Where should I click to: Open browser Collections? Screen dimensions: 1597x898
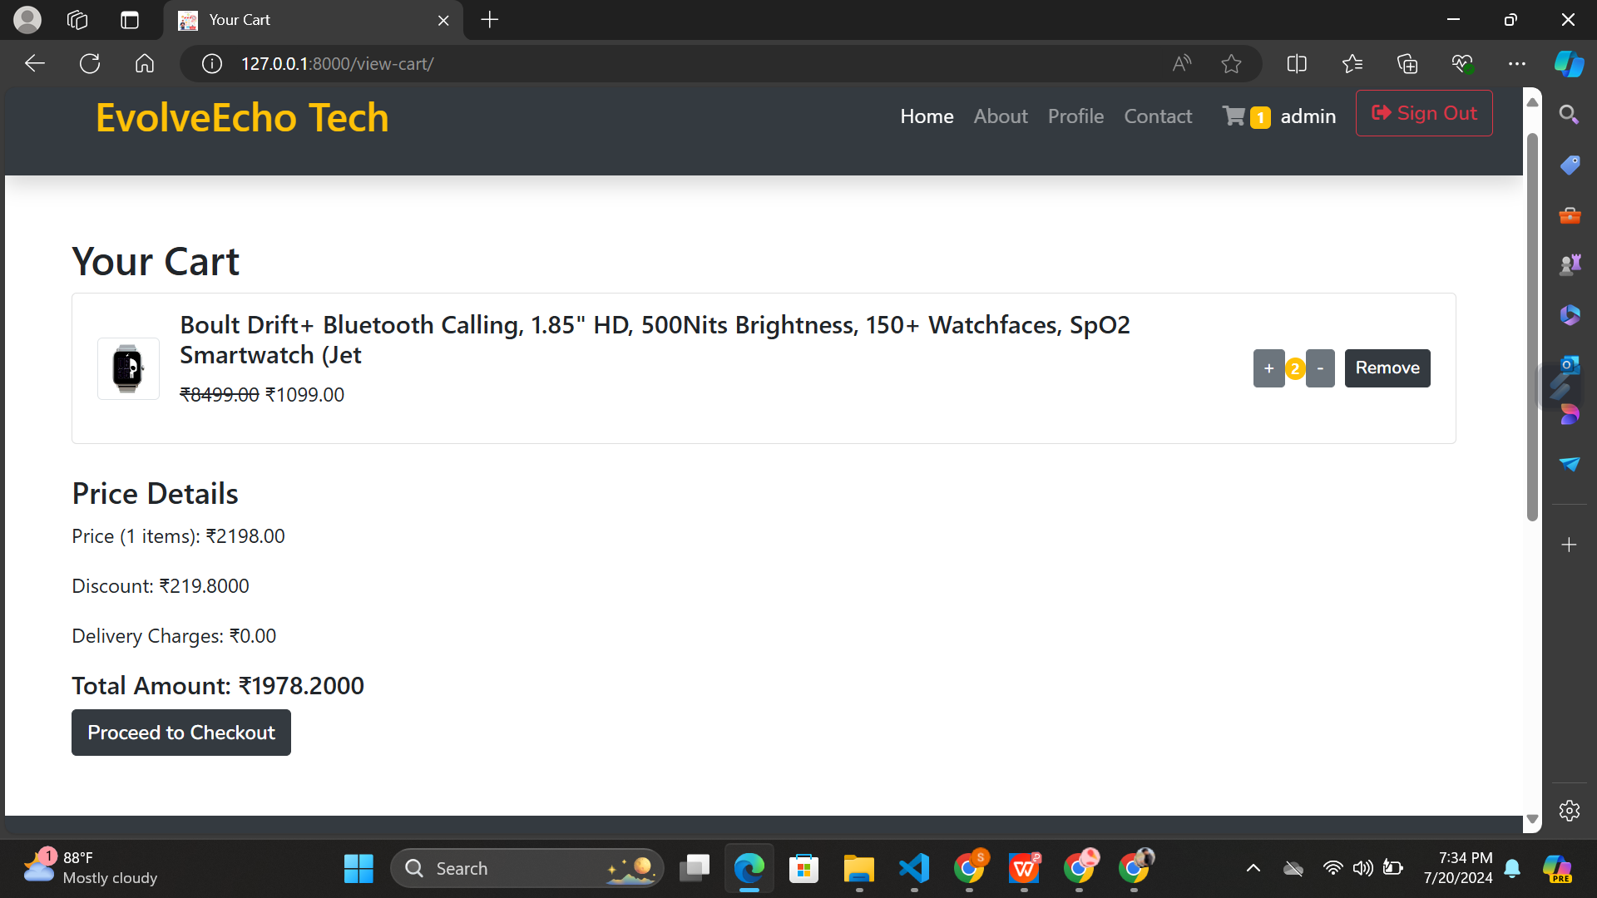[1407, 64]
